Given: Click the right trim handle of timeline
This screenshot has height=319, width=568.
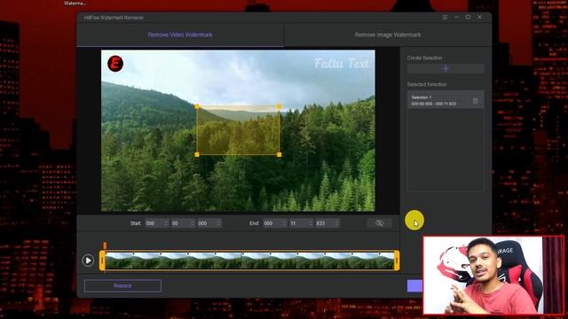Looking at the screenshot, I should point(397,261).
